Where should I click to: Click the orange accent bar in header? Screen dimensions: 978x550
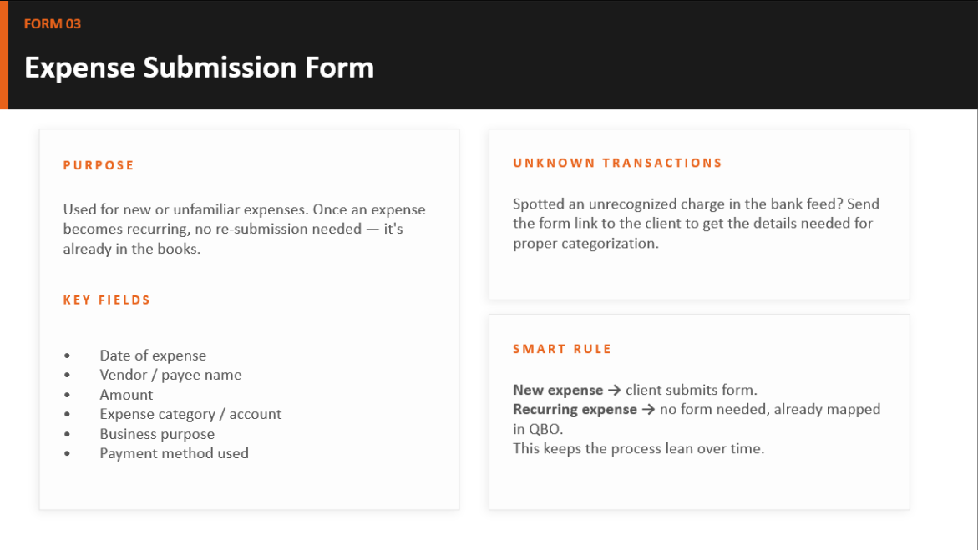coord(3,55)
